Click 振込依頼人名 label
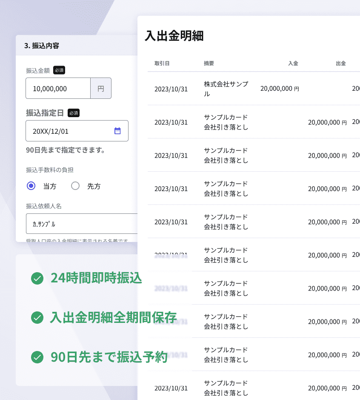The image size is (360, 400). click(44, 206)
